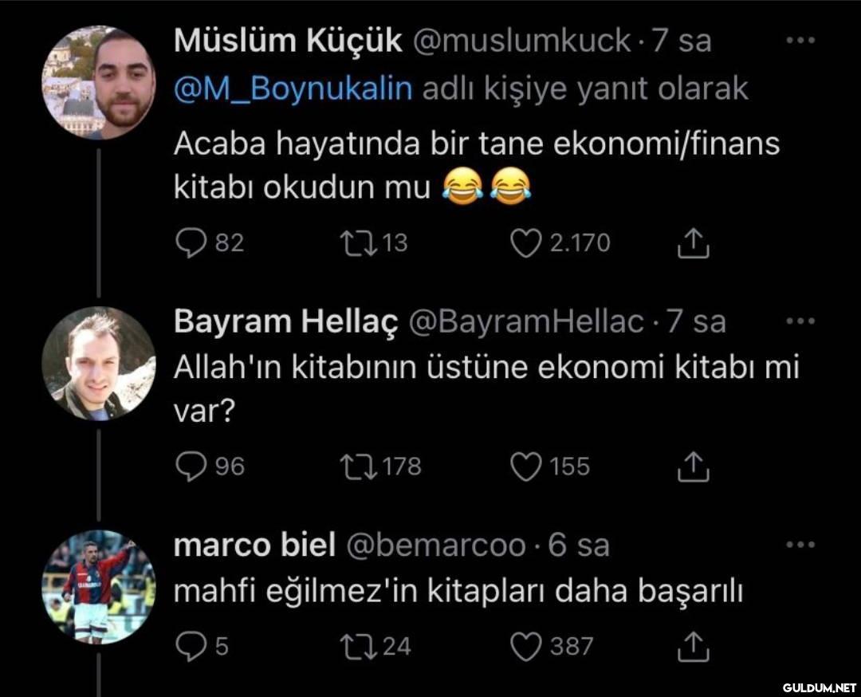Reply to Müslüm Küçük's tweet
This screenshot has height=697, width=861.
[191, 243]
